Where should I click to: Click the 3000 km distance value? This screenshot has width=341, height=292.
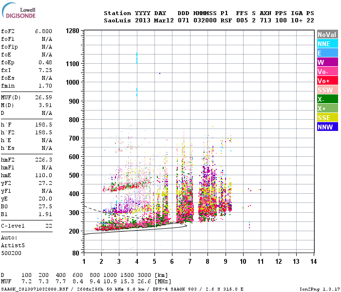144,275
